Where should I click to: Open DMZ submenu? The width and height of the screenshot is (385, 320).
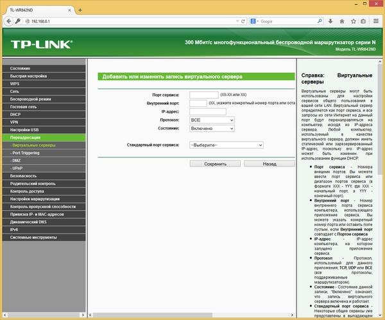(x=44, y=161)
